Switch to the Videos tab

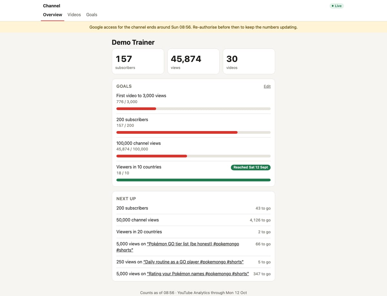[74, 15]
